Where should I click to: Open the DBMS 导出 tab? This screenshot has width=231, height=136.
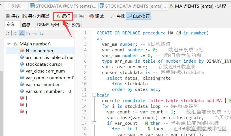pyautogui.click(x=48, y=25)
